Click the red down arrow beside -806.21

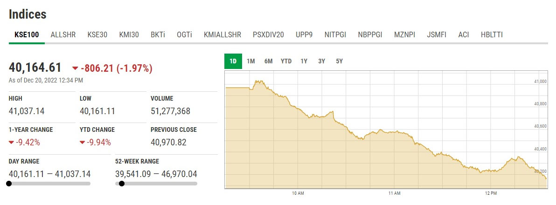pos(75,68)
